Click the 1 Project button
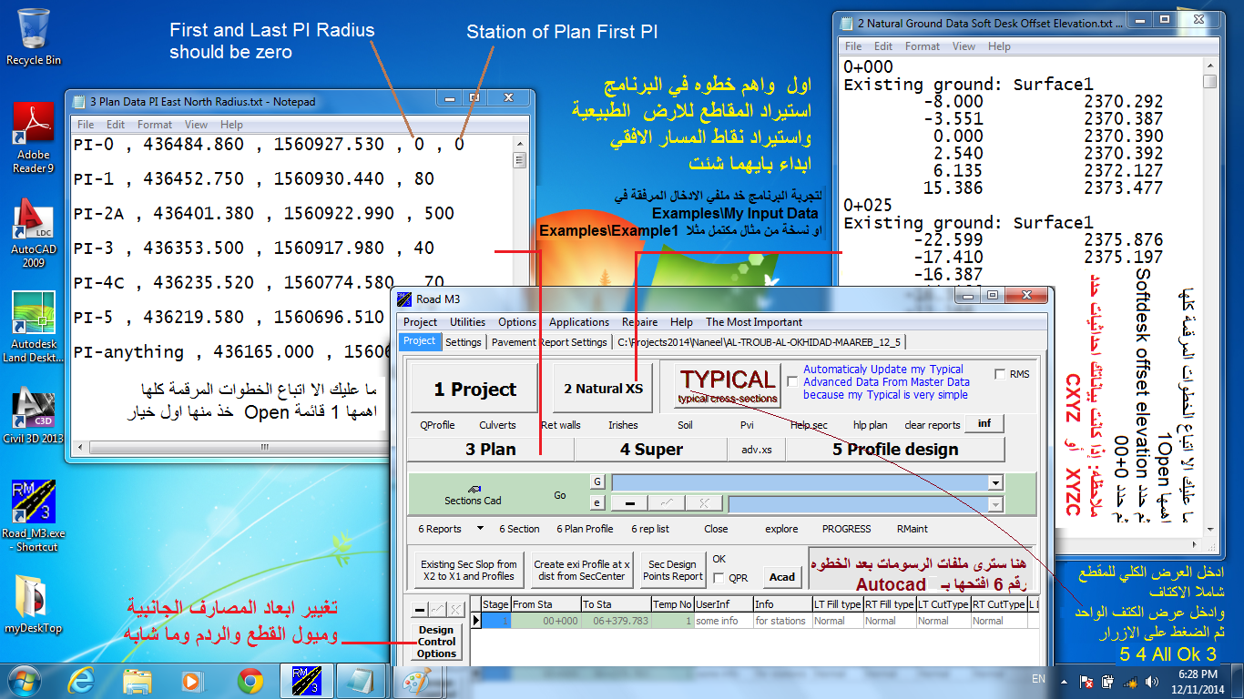This screenshot has width=1244, height=699. pos(474,390)
